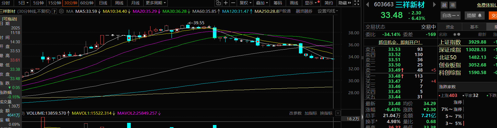Open the 基本 fundamentals tab
This screenshot has height=128, width=497.
click(474, 27)
